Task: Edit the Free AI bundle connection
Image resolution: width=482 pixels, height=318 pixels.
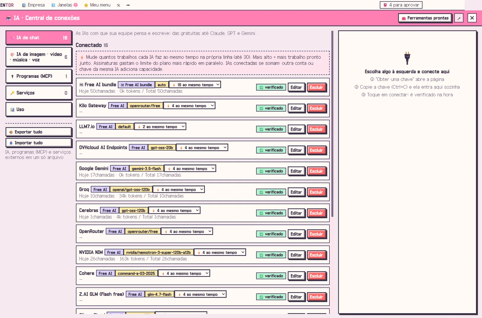Action: coord(296,87)
